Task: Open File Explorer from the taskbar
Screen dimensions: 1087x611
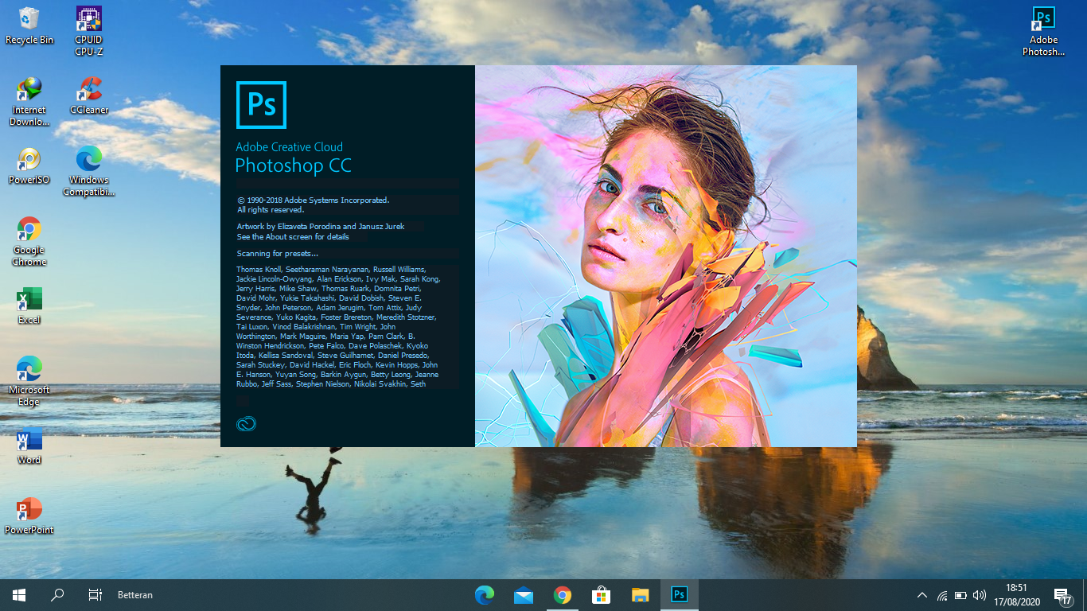Action: 641,594
